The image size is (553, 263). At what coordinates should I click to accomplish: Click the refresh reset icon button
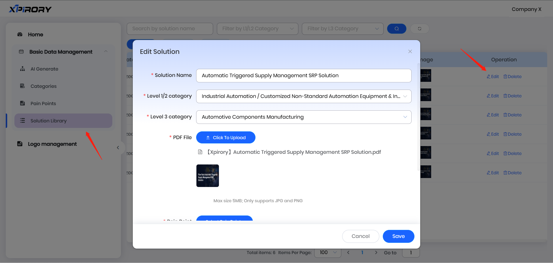(x=420, y=29)
